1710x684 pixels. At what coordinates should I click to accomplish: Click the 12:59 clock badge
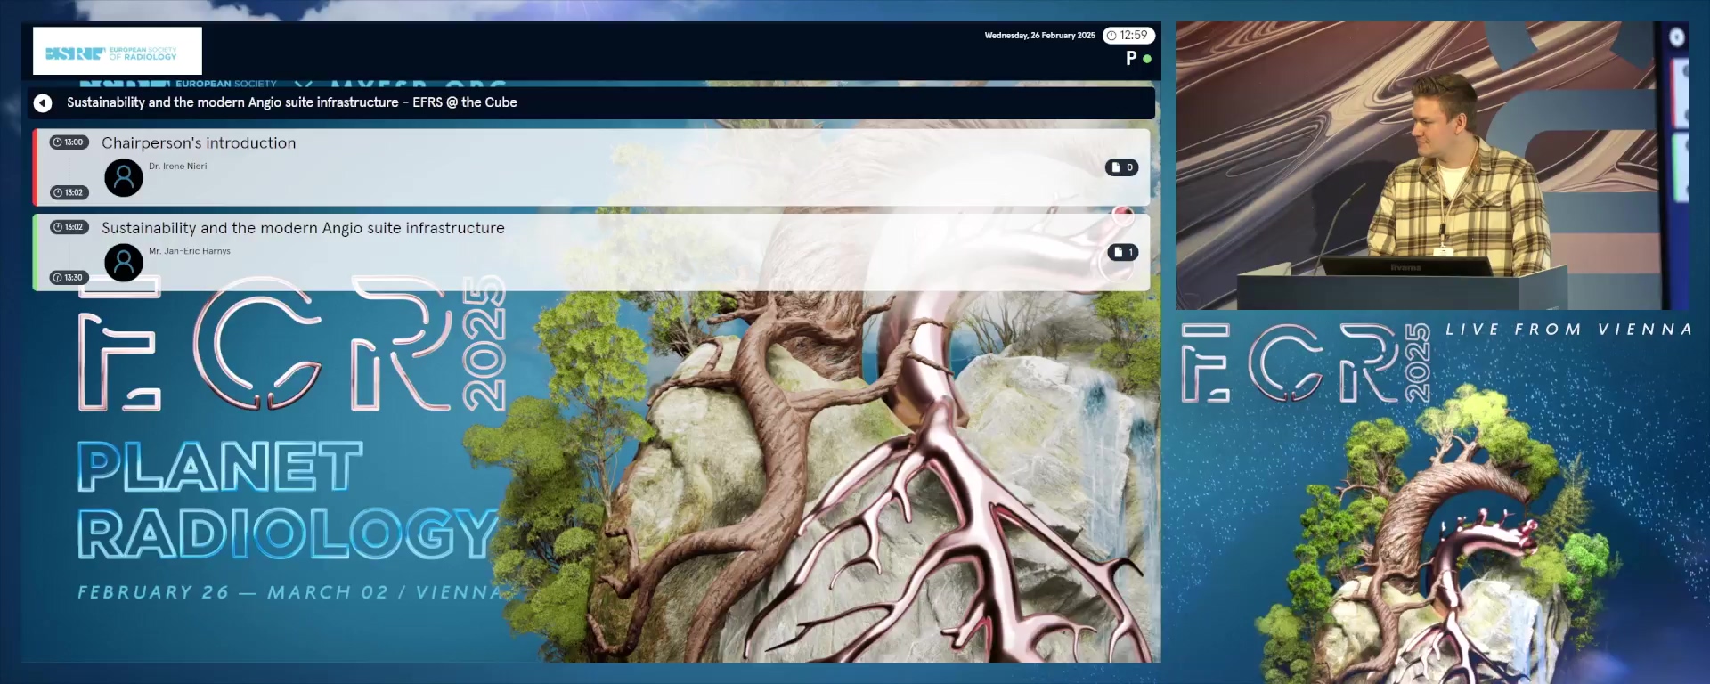point(1128,36)
